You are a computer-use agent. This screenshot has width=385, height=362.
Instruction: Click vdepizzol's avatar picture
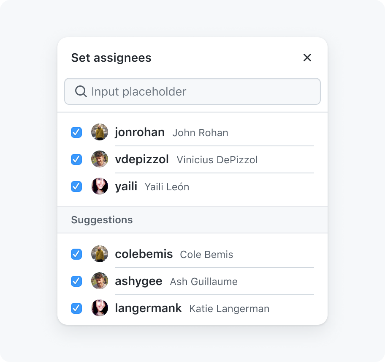[x=100, y=159]
